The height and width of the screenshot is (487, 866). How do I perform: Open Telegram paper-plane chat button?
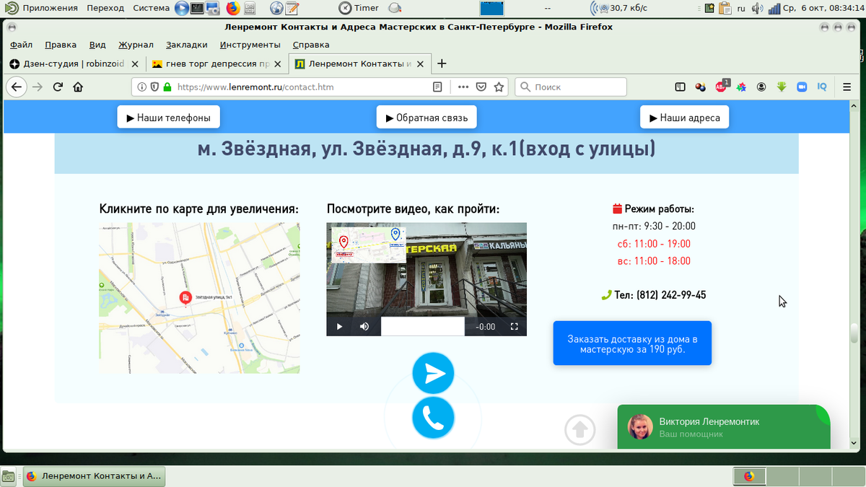pos(433,373)
